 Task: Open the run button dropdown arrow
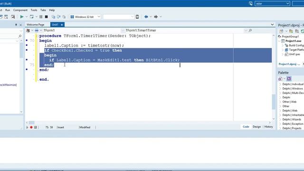(x=27, y=17)
